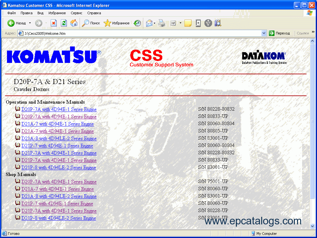This screenshot has height=238, width=317.
Task: Click book icon beside D21P-8 Shop Manual
Action: (x=17, y=217)
